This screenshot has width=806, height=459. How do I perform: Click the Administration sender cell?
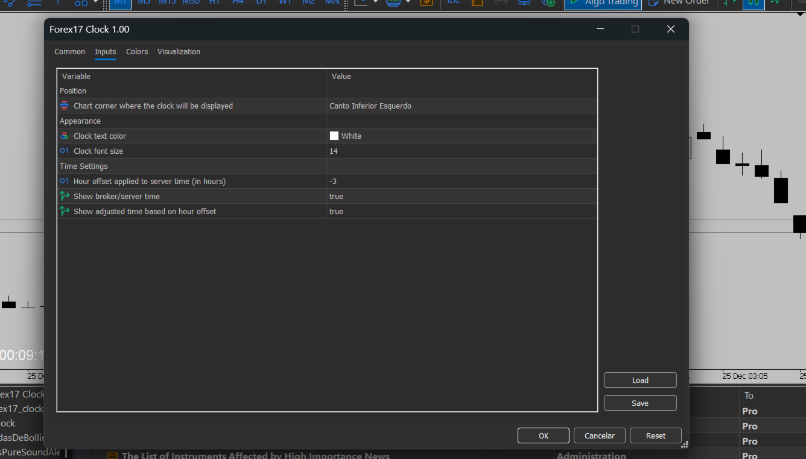click(x=591, y=455)
